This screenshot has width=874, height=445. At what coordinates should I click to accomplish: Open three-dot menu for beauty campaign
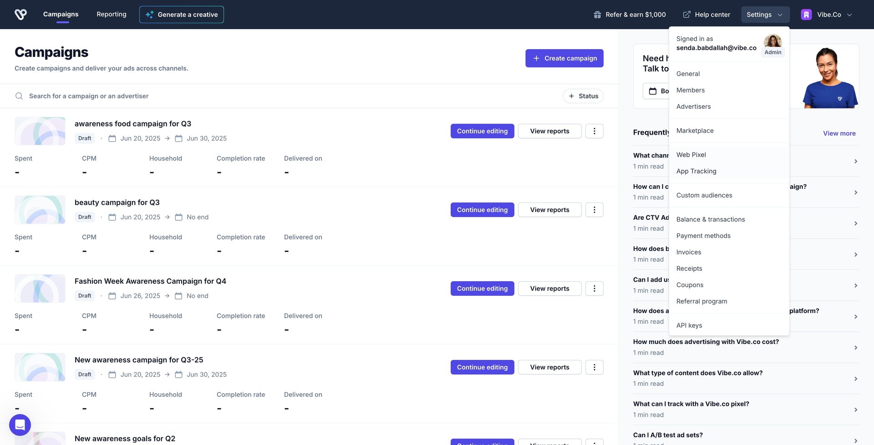pyautogui.click(x=594, y=210)
